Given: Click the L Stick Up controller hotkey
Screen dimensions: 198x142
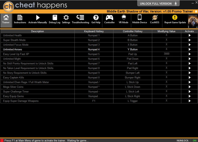Looking at the screenshot, I should [x=133, y=82].
